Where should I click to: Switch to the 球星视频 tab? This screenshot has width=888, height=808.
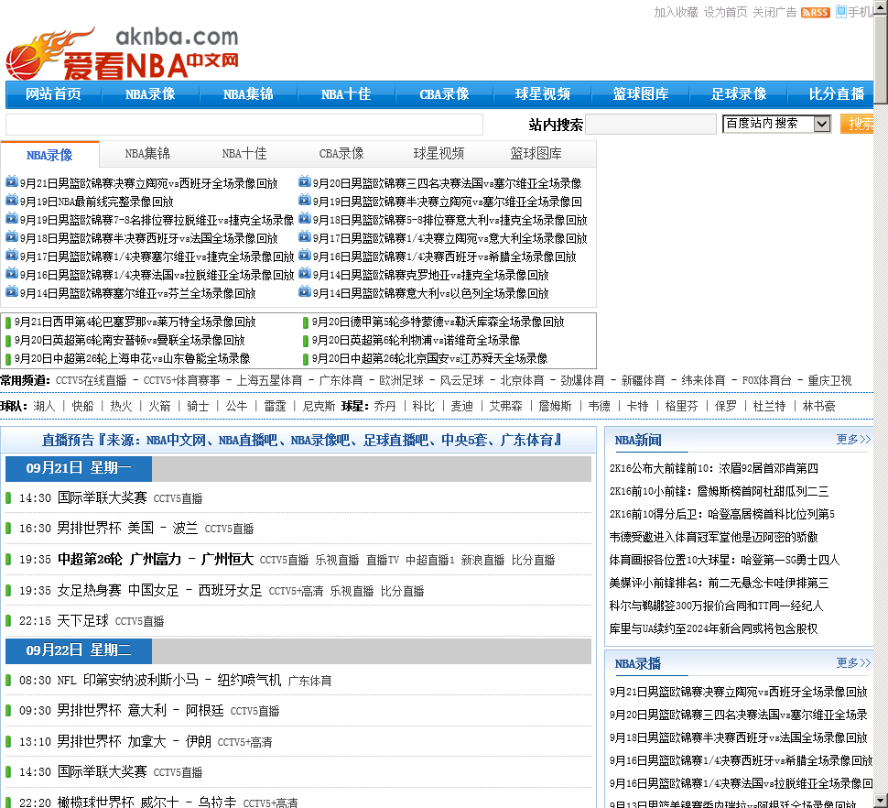[439, 154]
